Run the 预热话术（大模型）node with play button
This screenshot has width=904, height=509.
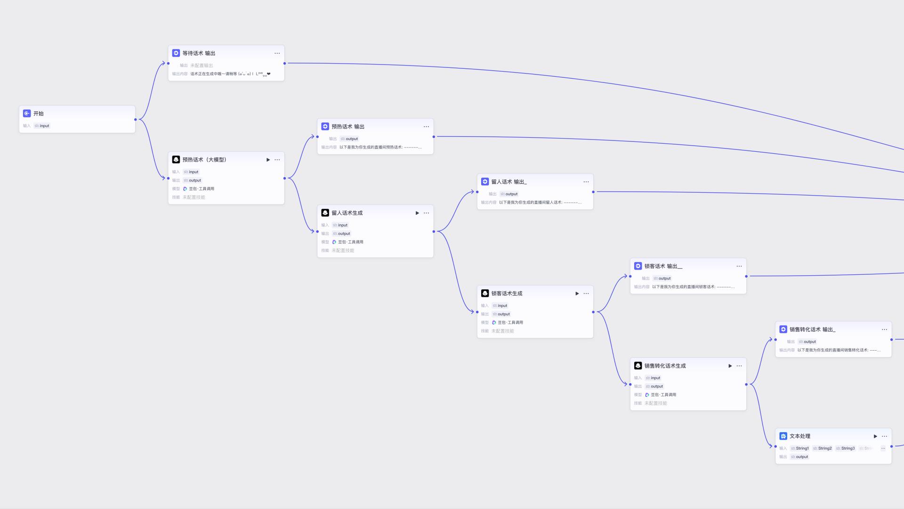coord(268,160)
